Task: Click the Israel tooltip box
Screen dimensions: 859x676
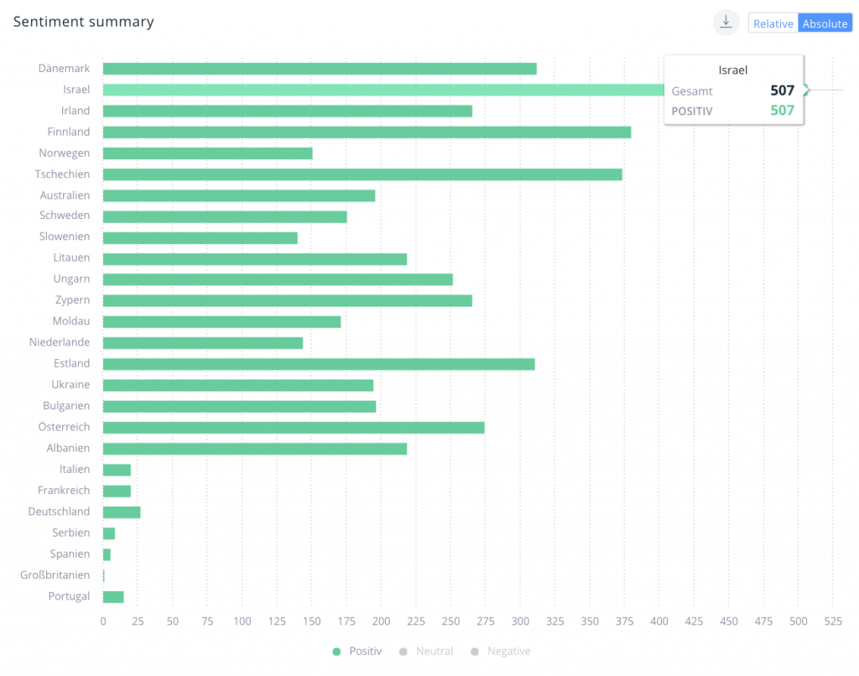Action: click(x=733, y=91)
